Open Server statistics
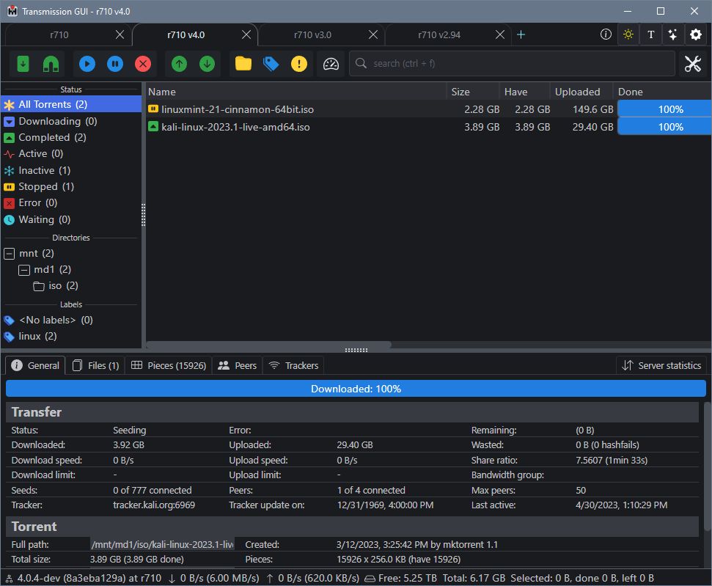712x586 pixels. tap(661, 365)
